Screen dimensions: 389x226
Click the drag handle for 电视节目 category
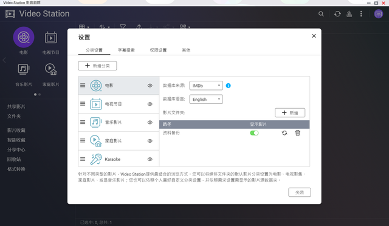(83, 104)
